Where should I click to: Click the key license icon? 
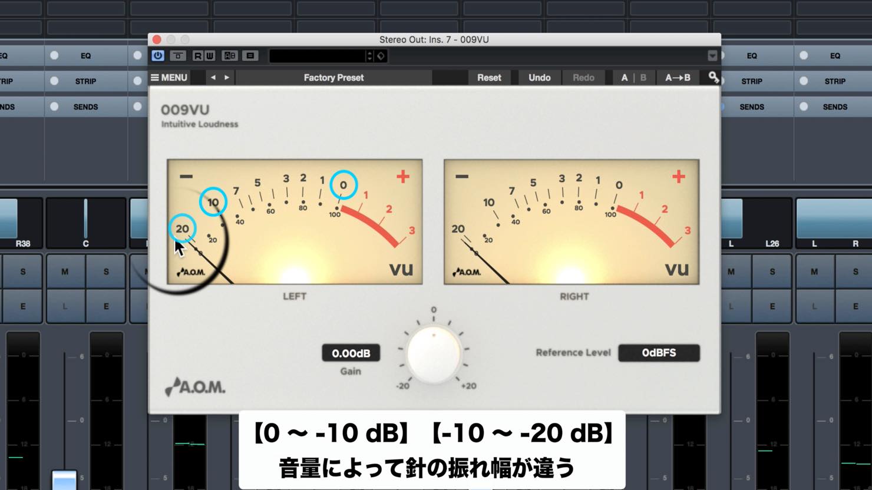coord(713,77)
